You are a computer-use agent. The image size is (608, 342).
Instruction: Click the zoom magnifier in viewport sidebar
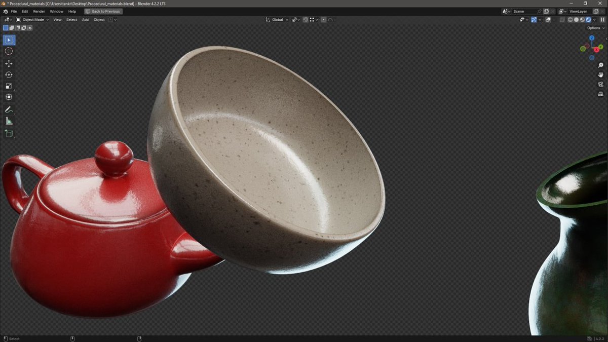(x=600, y=65)
